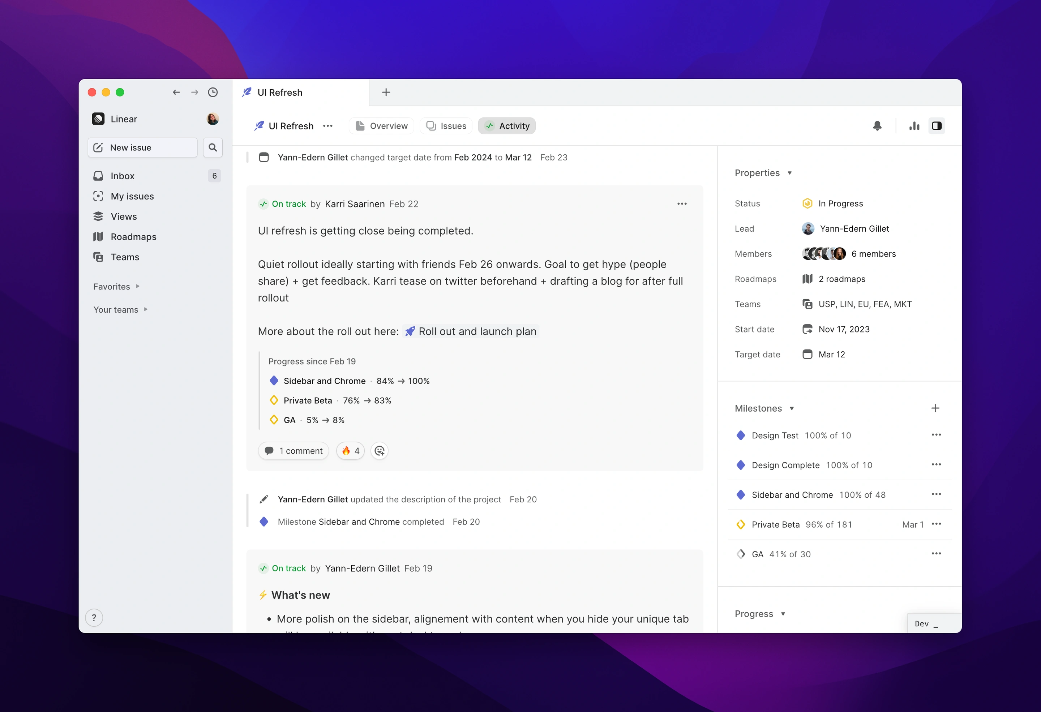Screen dimensions: 1041x712
Task: Click the notifications bell icon
Action: pyautogui.click(x=878, y=126)
